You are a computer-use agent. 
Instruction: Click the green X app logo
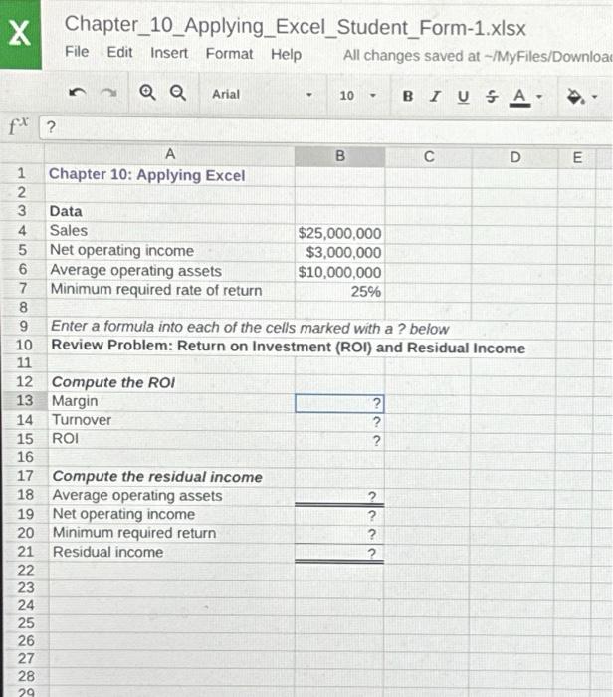point(20,34)
